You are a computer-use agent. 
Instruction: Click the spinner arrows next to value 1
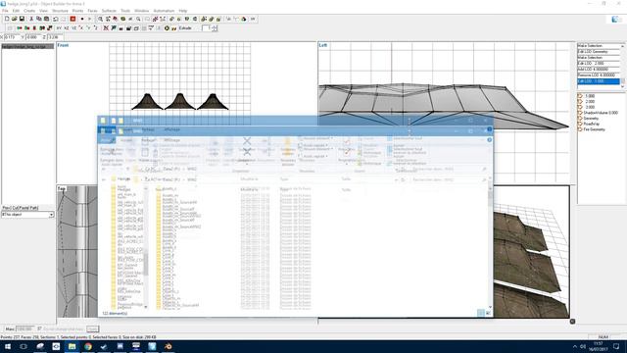(x=216, y=28)
